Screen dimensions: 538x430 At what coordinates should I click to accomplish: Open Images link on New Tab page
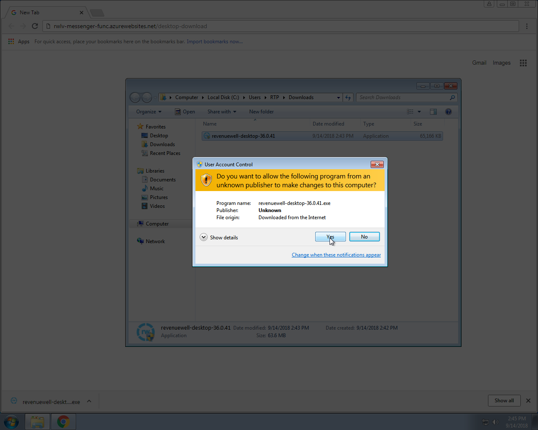pyautogui.click(x=502, y=63)
